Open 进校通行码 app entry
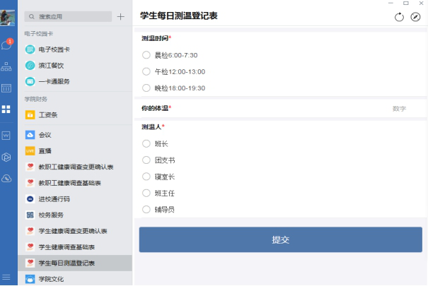The height and width of the screenshot is (286, 428). coord(54,199)
